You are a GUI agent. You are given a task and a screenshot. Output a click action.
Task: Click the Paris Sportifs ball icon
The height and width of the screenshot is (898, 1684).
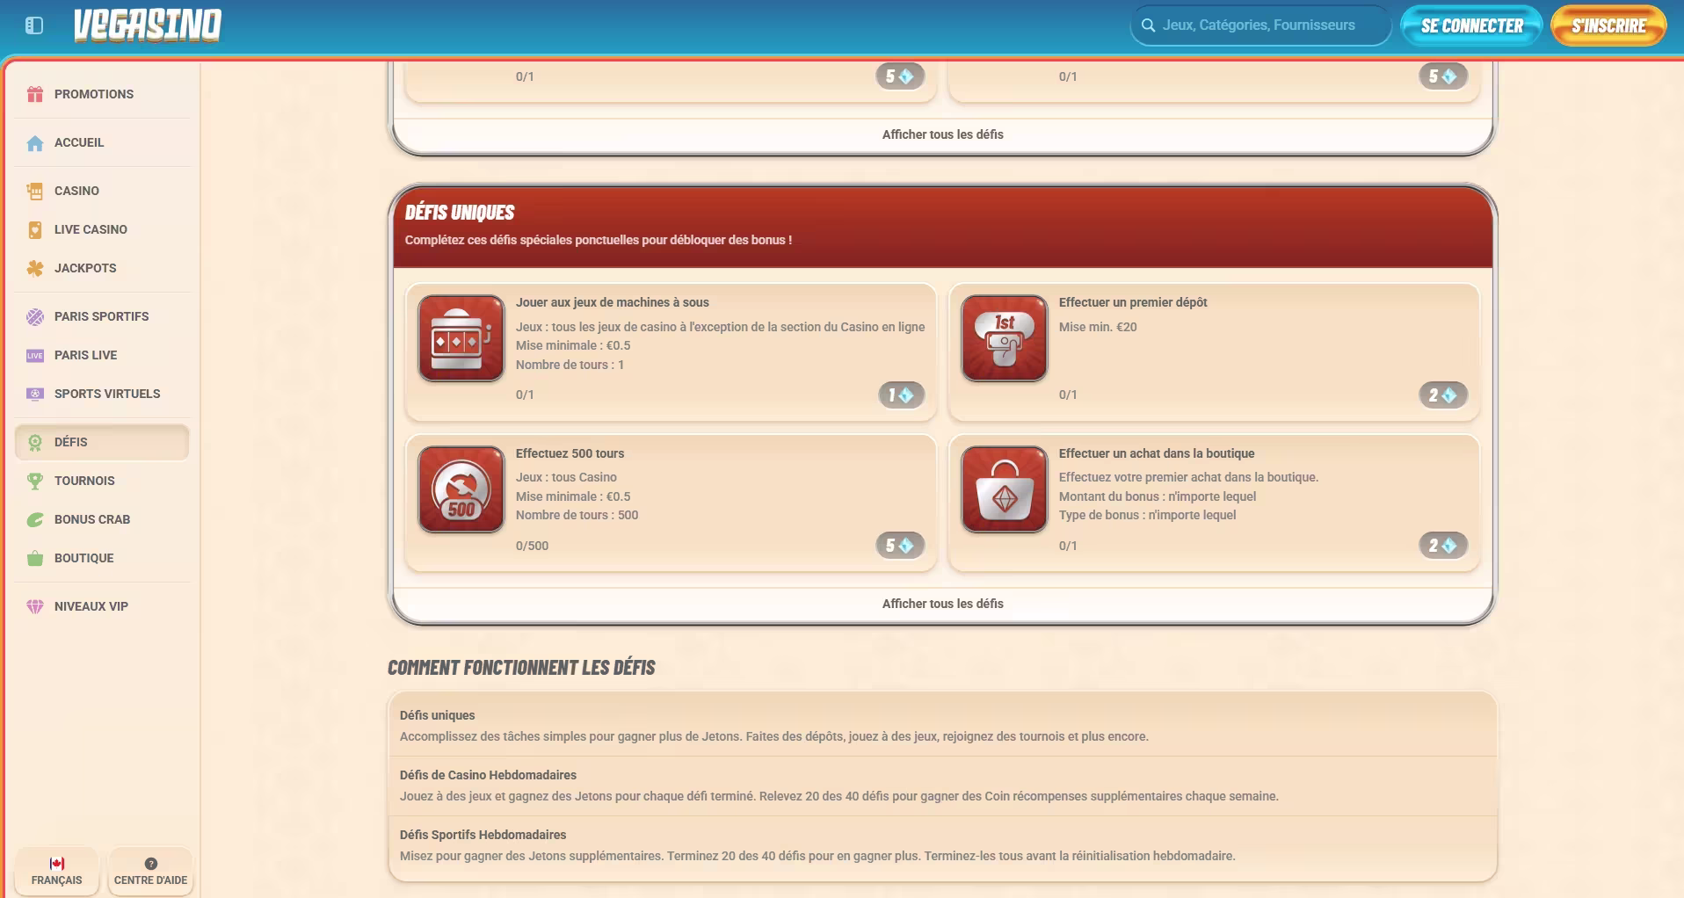pos(35,316)
